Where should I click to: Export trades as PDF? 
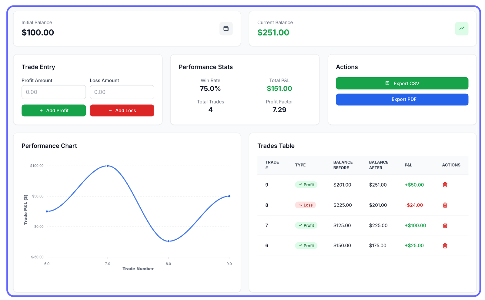[402, 99]
